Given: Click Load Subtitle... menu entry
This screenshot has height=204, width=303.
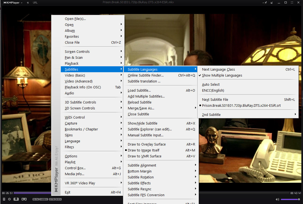Looking at the screenshot, I should (139, 91).
